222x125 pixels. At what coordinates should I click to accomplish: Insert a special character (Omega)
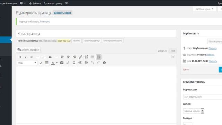(x=74, y=63)
